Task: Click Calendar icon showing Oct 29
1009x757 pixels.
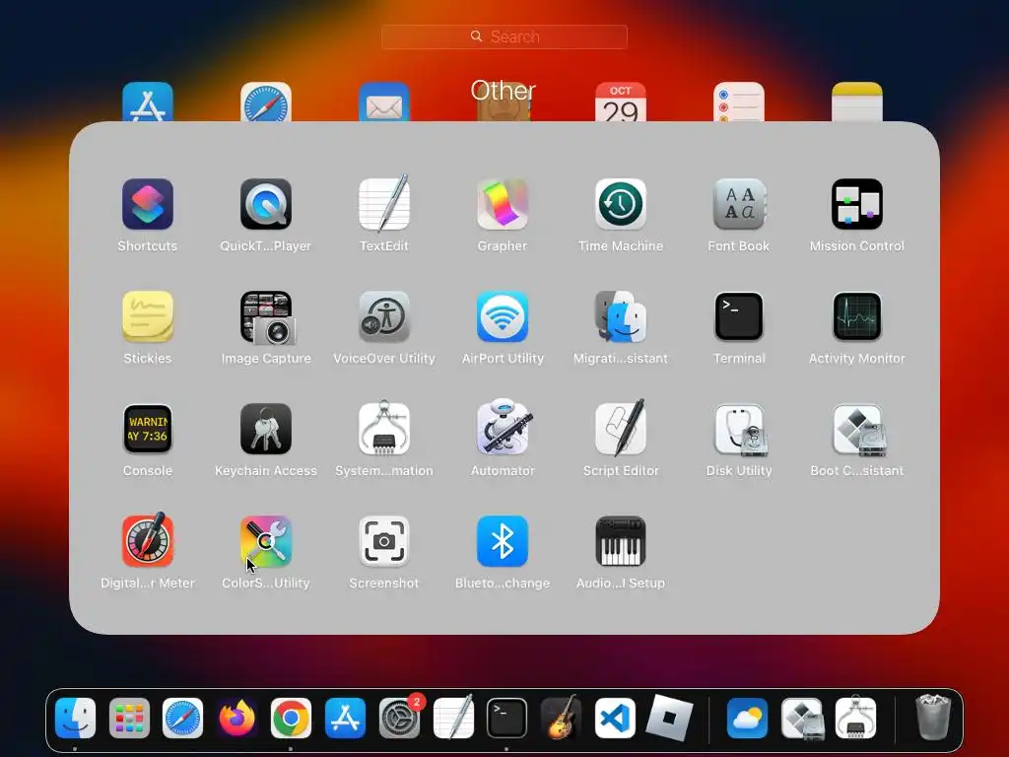Action: [621, 102]
